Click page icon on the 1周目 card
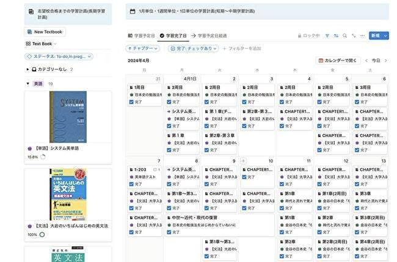 (x=131, y=87)
